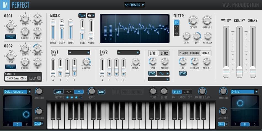The height and width of the screenshot is (131, 262).
Task: Switch to the CHORUS effect tab
Action: coord(194,53)
